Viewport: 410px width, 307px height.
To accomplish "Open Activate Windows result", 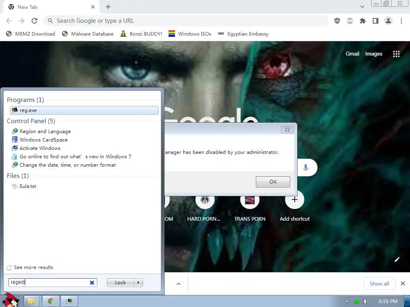I will [40, 148].
